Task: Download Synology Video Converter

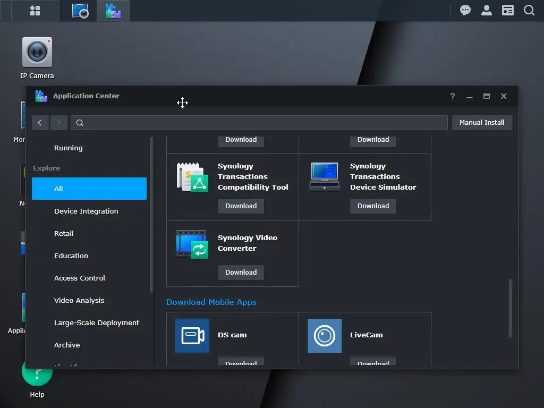Action: (x=241, y=273)
